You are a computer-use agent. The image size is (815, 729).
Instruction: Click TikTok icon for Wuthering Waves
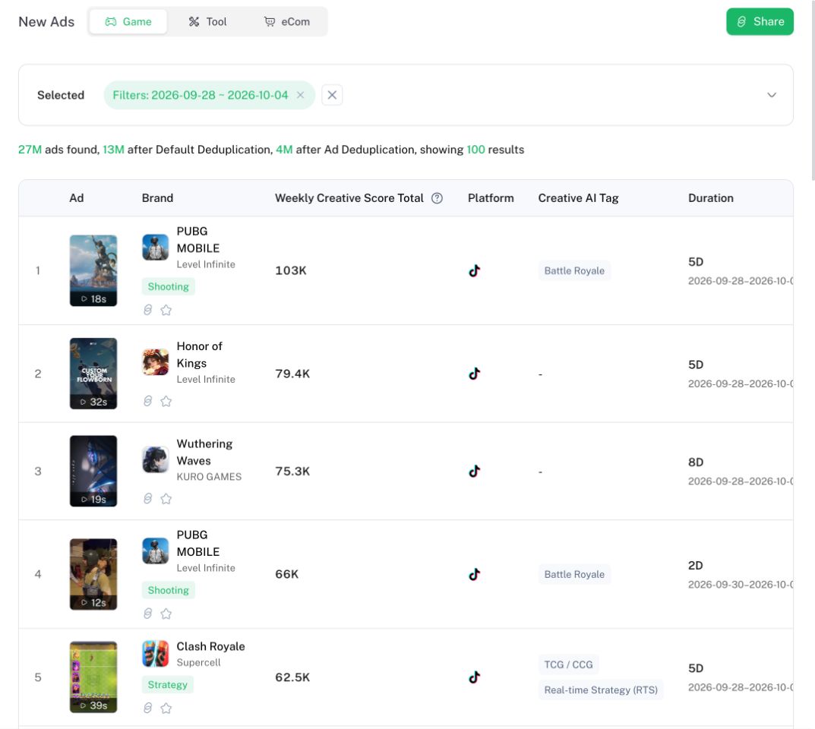(474, 472)
